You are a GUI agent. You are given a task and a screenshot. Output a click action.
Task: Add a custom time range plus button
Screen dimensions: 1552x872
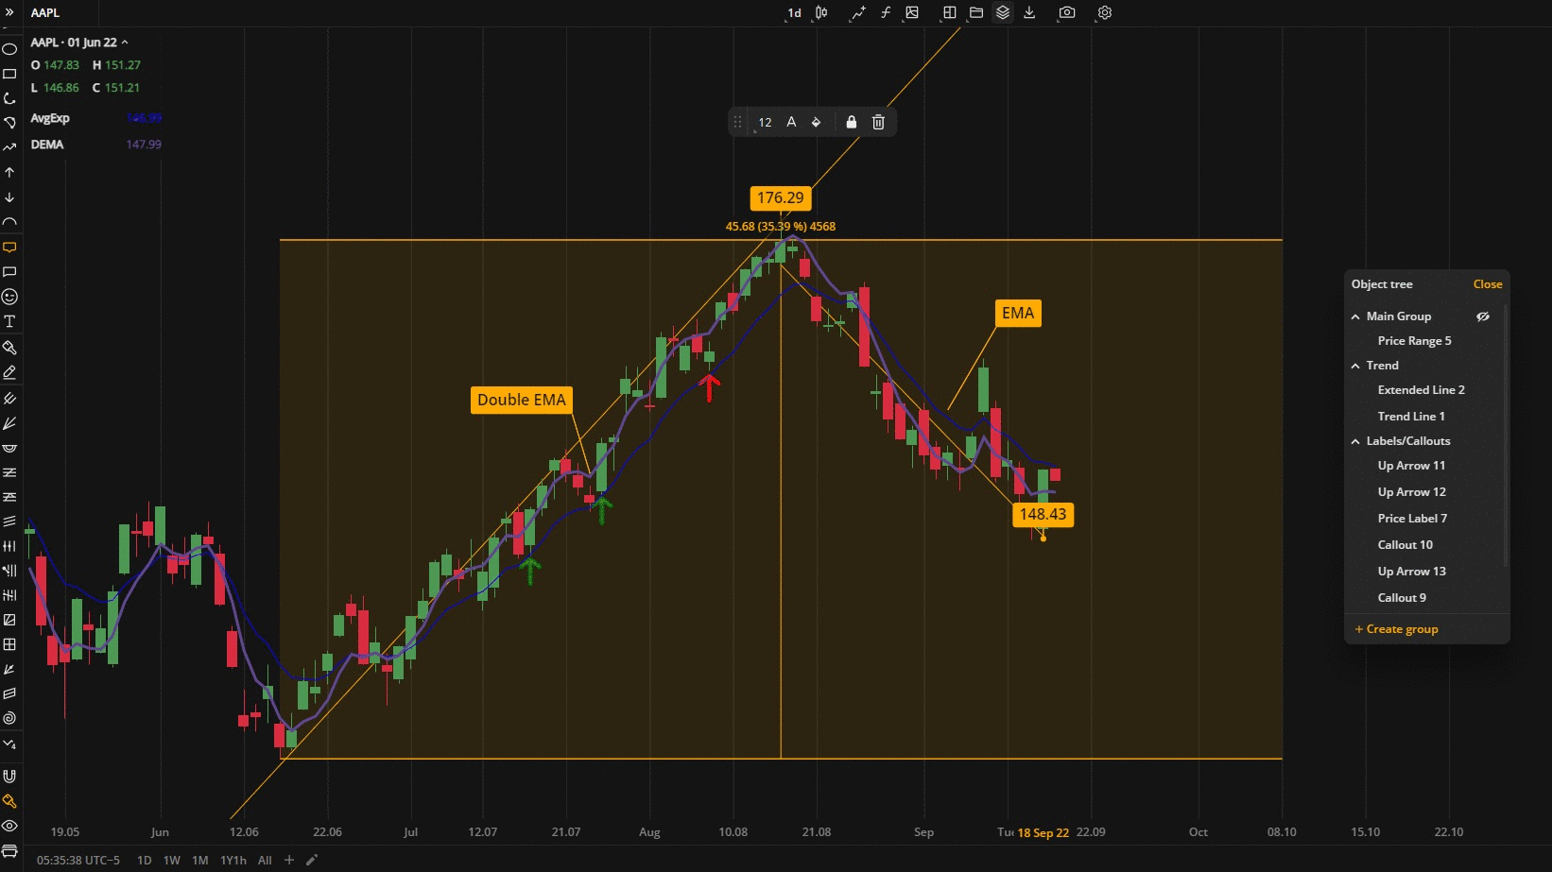(x=289, y=860)
